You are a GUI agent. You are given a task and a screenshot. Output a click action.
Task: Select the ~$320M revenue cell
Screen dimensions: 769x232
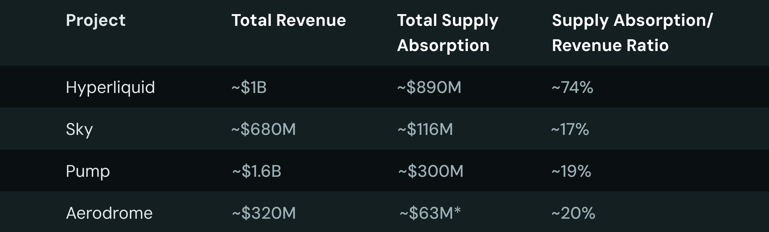pyautogui.click(x=264, y=213)
